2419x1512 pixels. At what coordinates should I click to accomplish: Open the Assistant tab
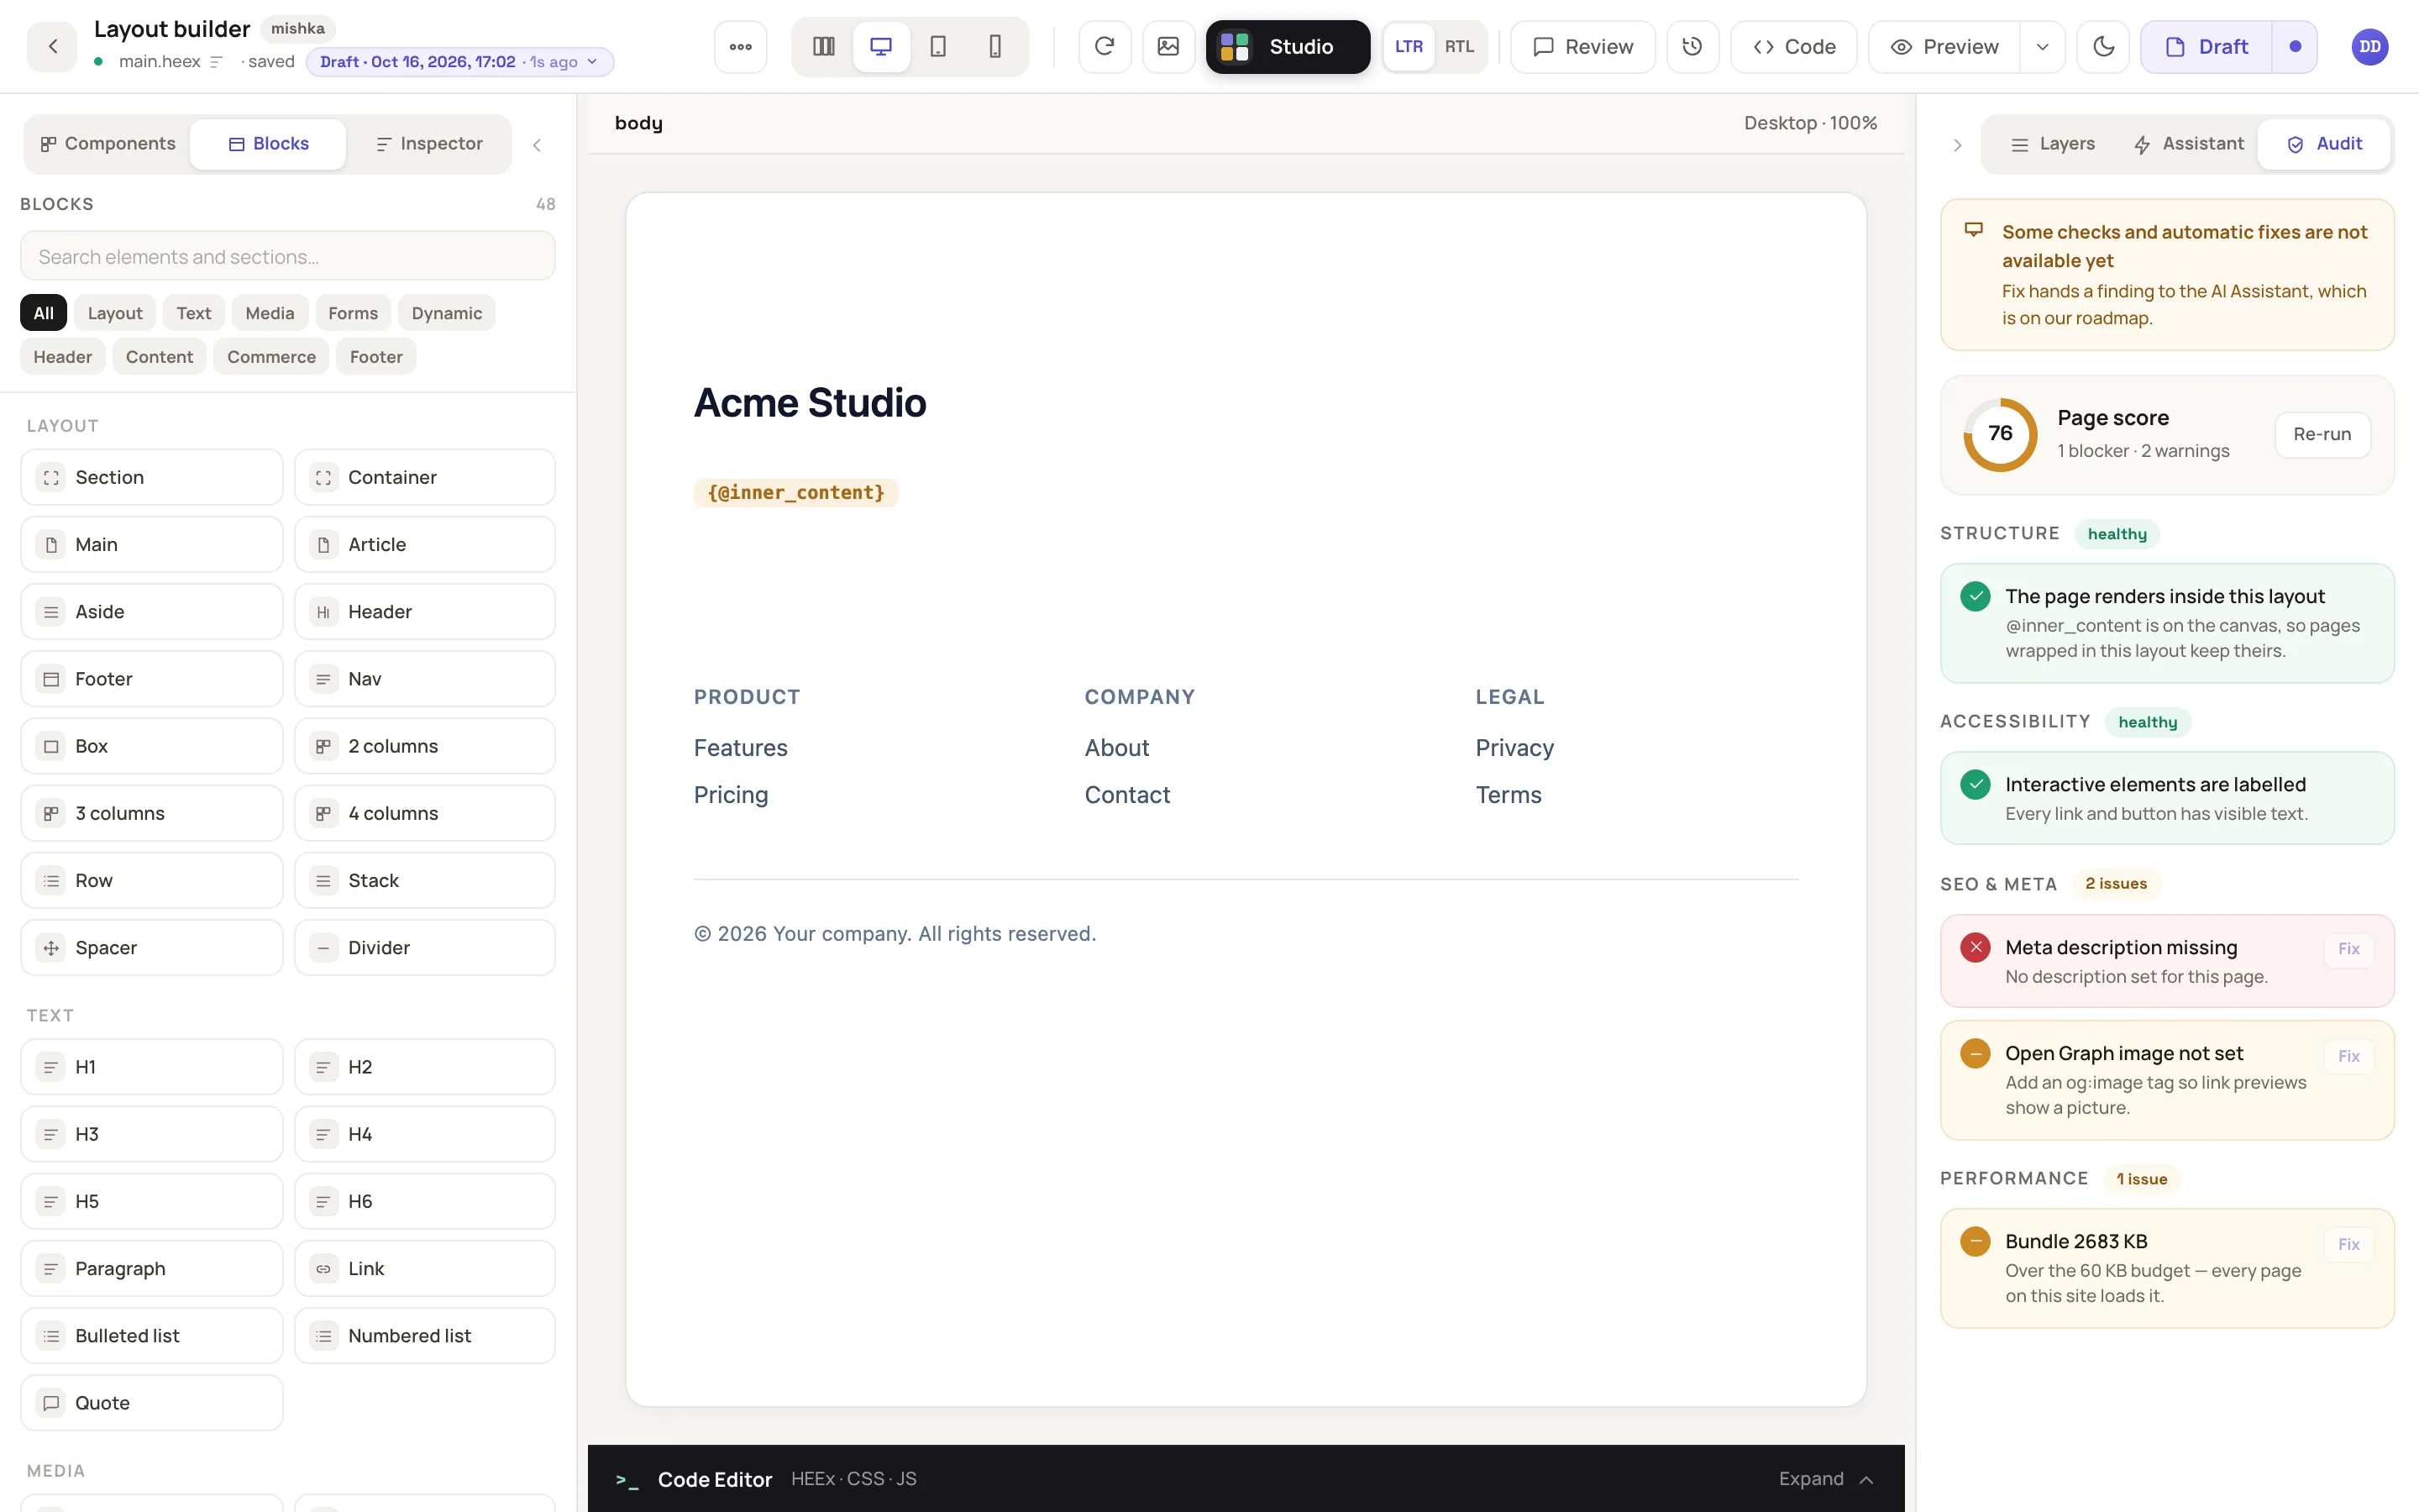tap(2188, 144)
